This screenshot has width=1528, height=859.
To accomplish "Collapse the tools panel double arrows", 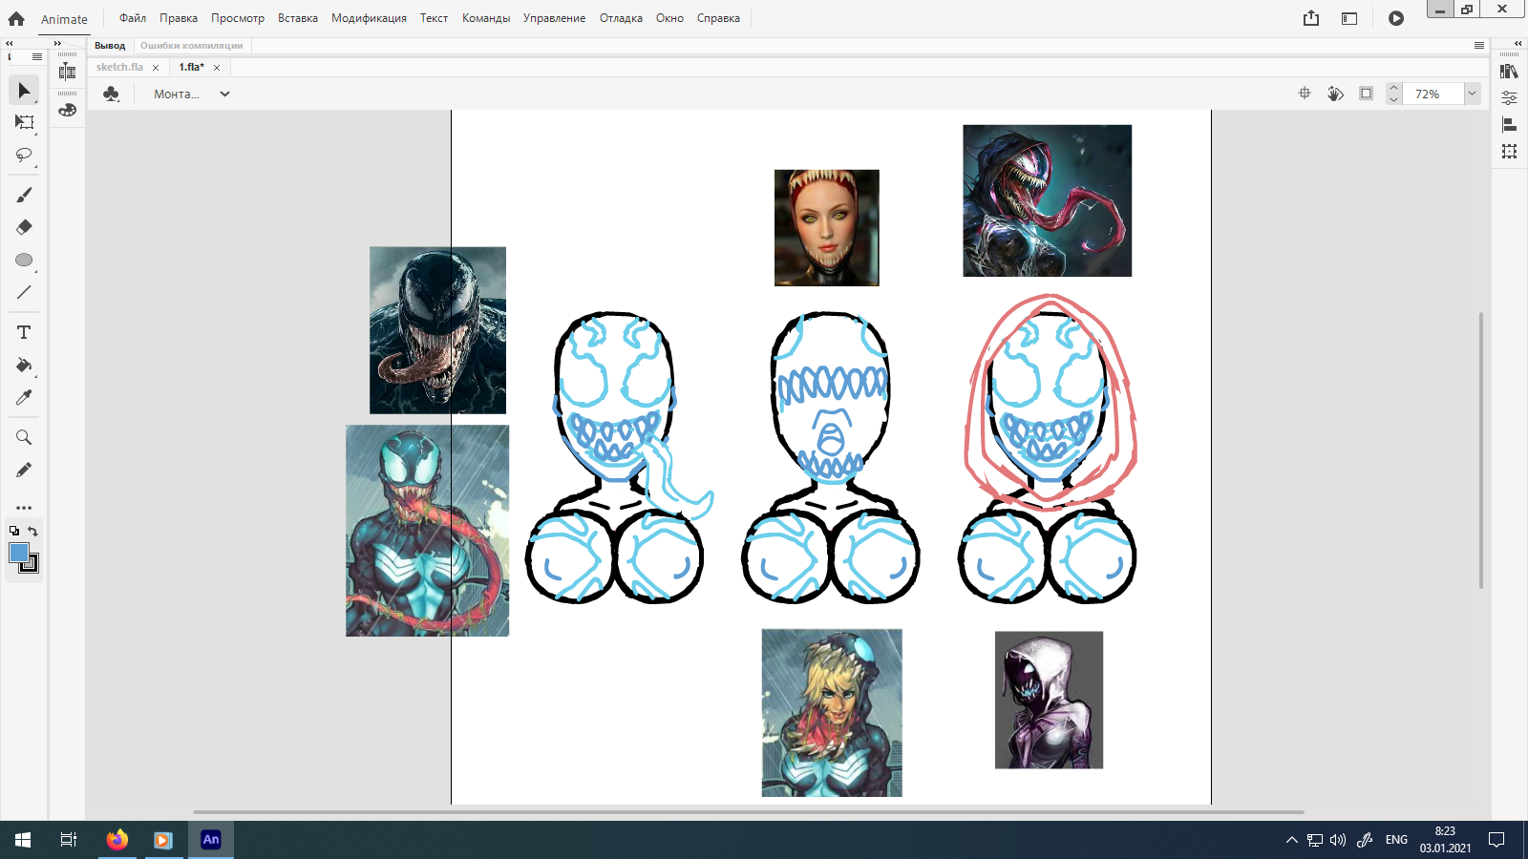I will point(10,43).
